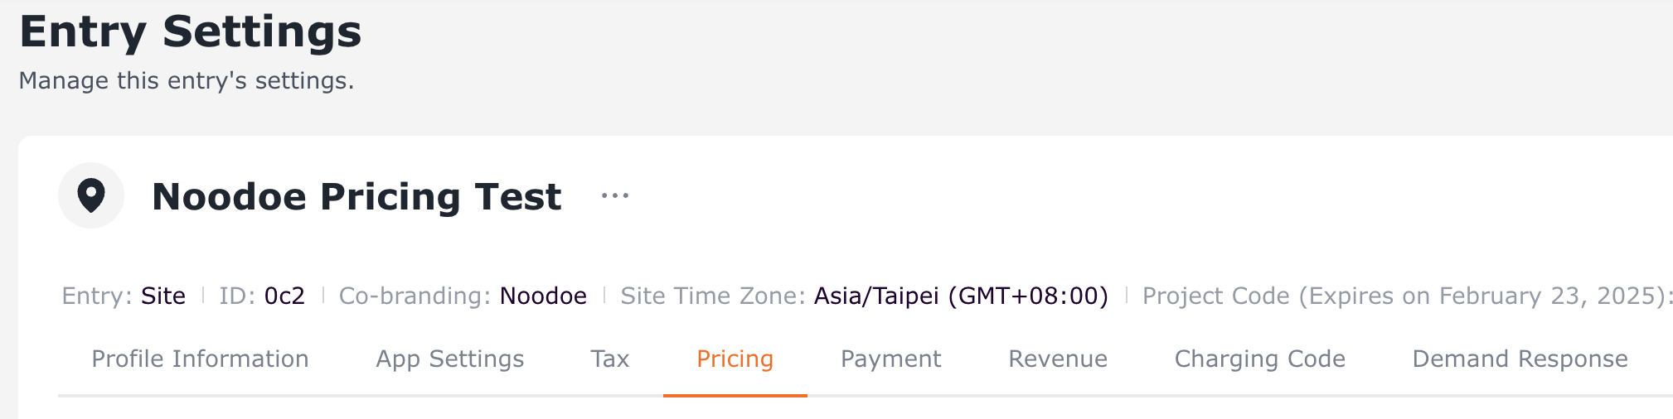The width and height of the screenshot is (1673, 419).
Task: Open the Charging Code tab
Action: point(1259,359)
